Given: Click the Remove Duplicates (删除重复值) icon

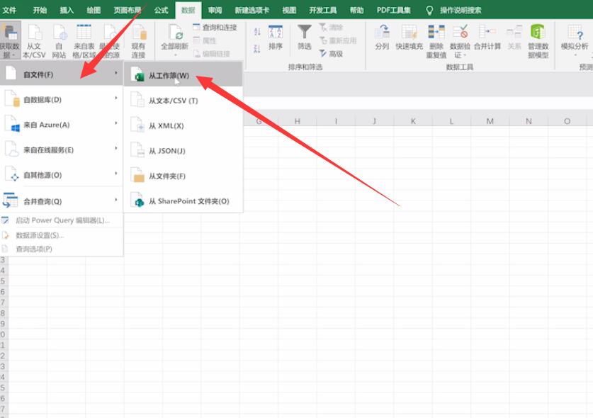Looking at the screenshot, I should click(436, 41).
